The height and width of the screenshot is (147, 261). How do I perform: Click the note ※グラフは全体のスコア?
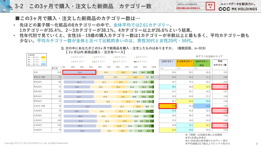click(x=209, y=56)
